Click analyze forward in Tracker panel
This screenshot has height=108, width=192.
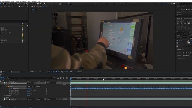[x=188, y=53]
